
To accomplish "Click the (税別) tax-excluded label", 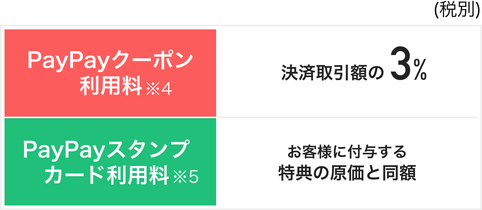I will [457, 11].
